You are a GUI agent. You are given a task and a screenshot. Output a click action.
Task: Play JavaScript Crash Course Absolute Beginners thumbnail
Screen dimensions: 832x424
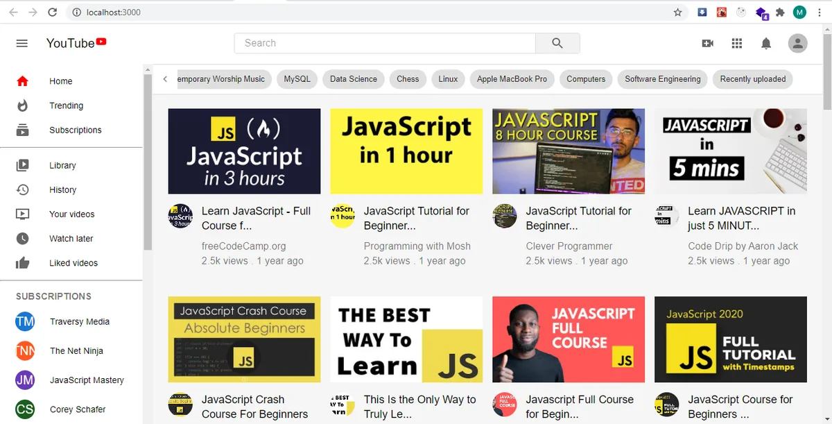point(244,340)
